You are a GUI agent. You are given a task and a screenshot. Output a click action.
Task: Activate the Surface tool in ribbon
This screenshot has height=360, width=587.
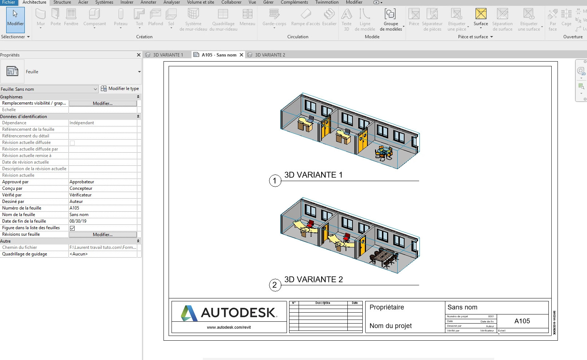pyautogui.click(x=481, y=17)
